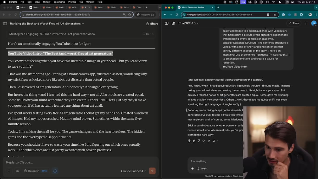
Task: Start new chat with ChatGPT compose icon
Action: coord(173,23)
